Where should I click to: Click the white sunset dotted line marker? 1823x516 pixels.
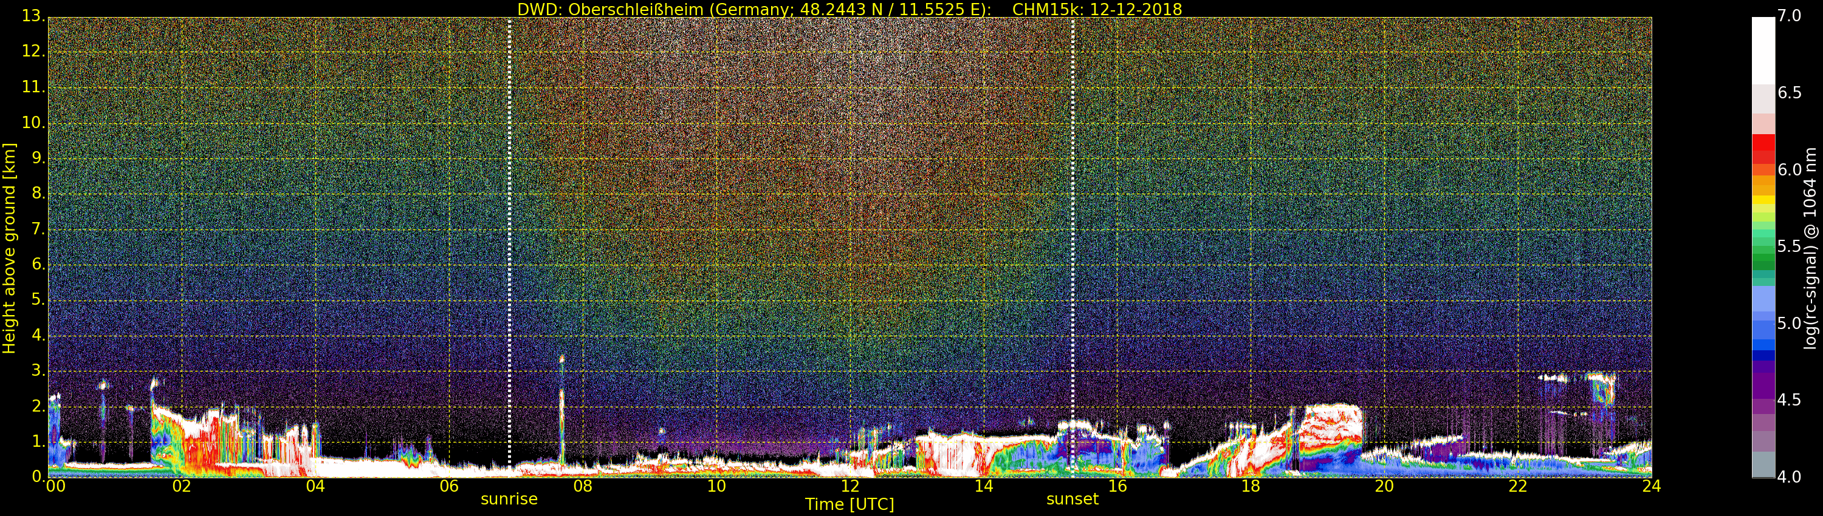coord(1072,244)
